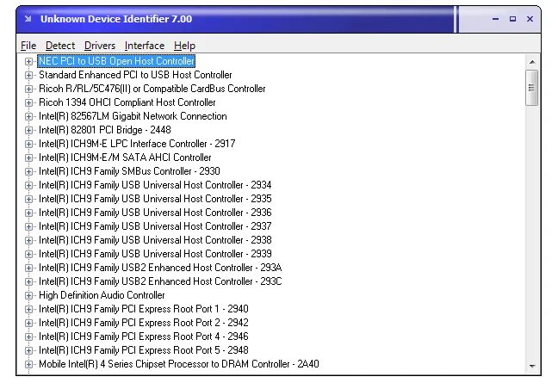This screenshot has width=558, height=389.
Task: Select PCI Express Root Port 1 - 2940
Action: click(x=144, y=309)
